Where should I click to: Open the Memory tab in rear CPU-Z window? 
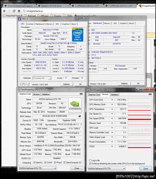[107, 23]
